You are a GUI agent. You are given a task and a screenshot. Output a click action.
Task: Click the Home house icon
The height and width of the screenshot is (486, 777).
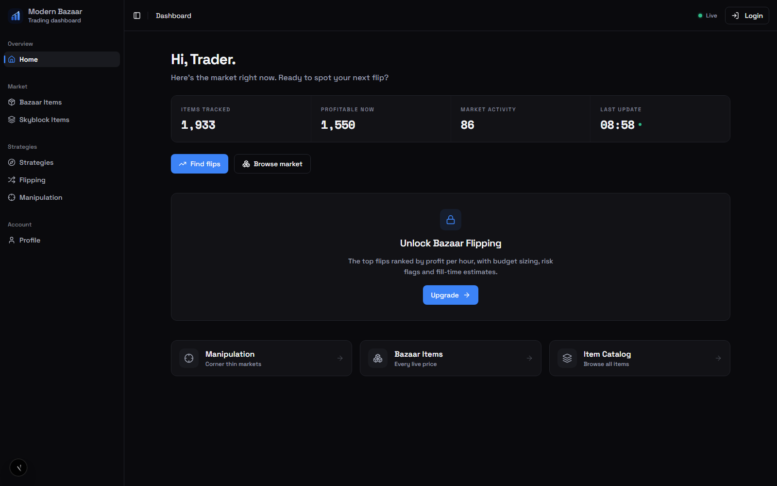coord(12,59)
